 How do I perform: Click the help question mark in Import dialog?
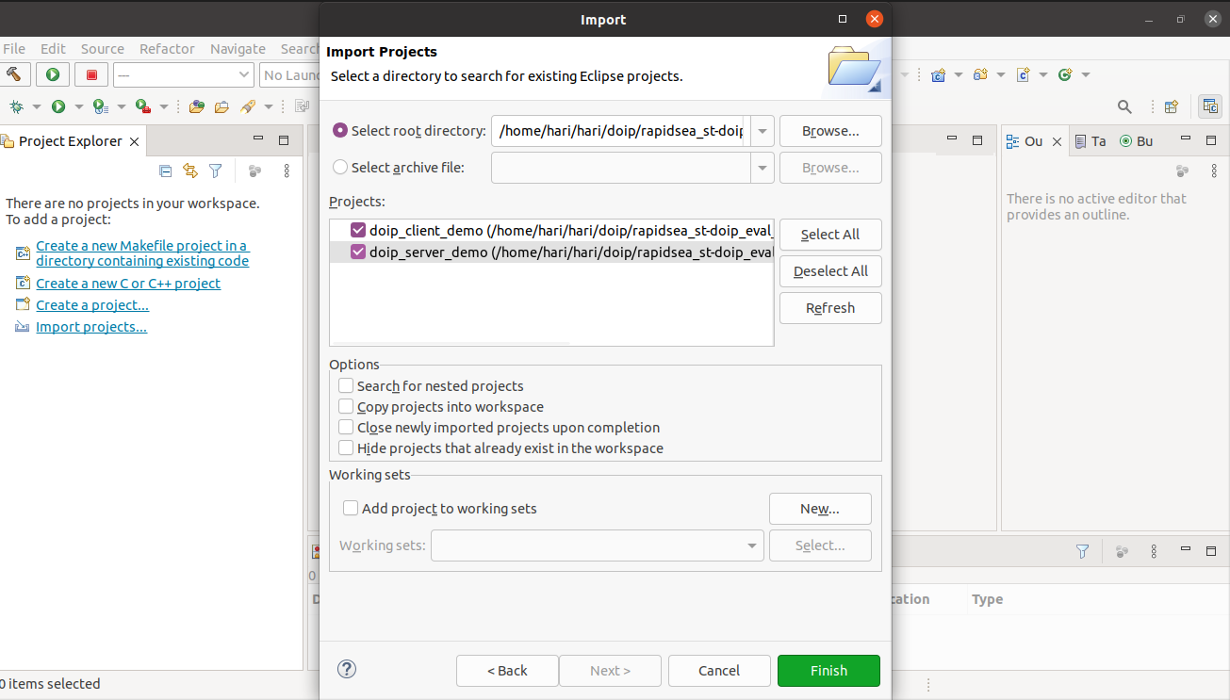(347, 670)
